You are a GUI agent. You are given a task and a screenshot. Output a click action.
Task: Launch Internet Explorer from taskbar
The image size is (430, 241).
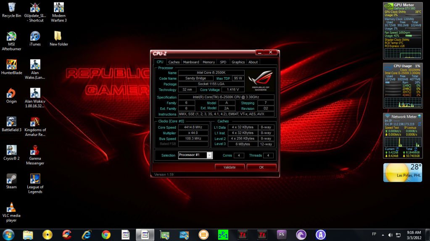87,235
